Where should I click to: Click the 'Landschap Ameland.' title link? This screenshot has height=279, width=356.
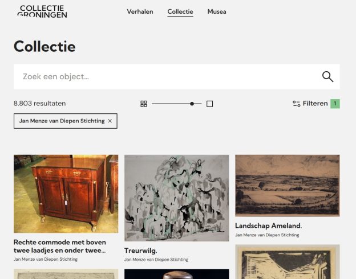point(268,225)
